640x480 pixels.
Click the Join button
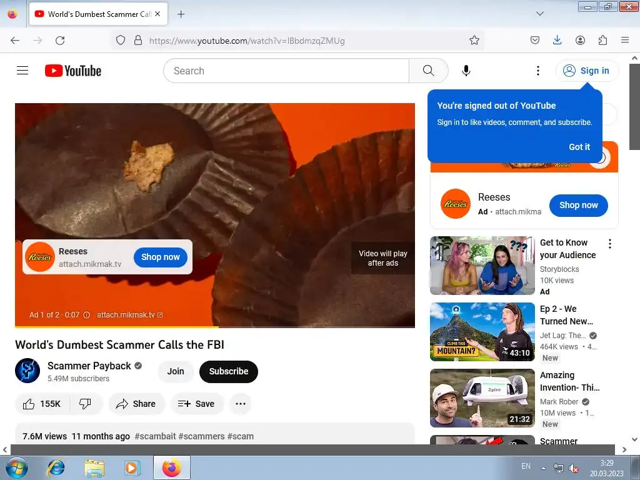click(176, 371)
